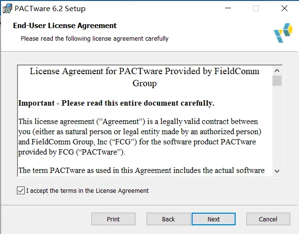Click the maximize button in title bar
299x234 pixels.
click(256, 8)
